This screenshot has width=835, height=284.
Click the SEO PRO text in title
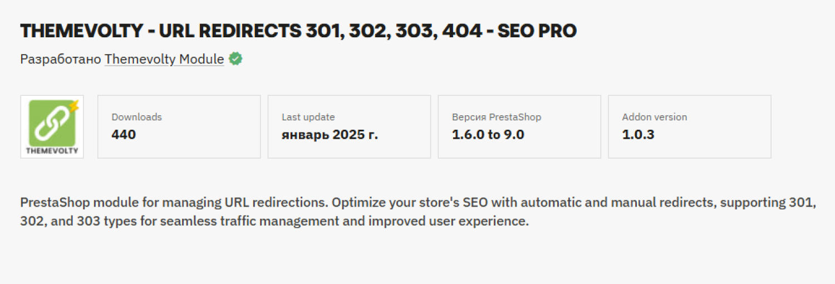click(x=537, y=31)
